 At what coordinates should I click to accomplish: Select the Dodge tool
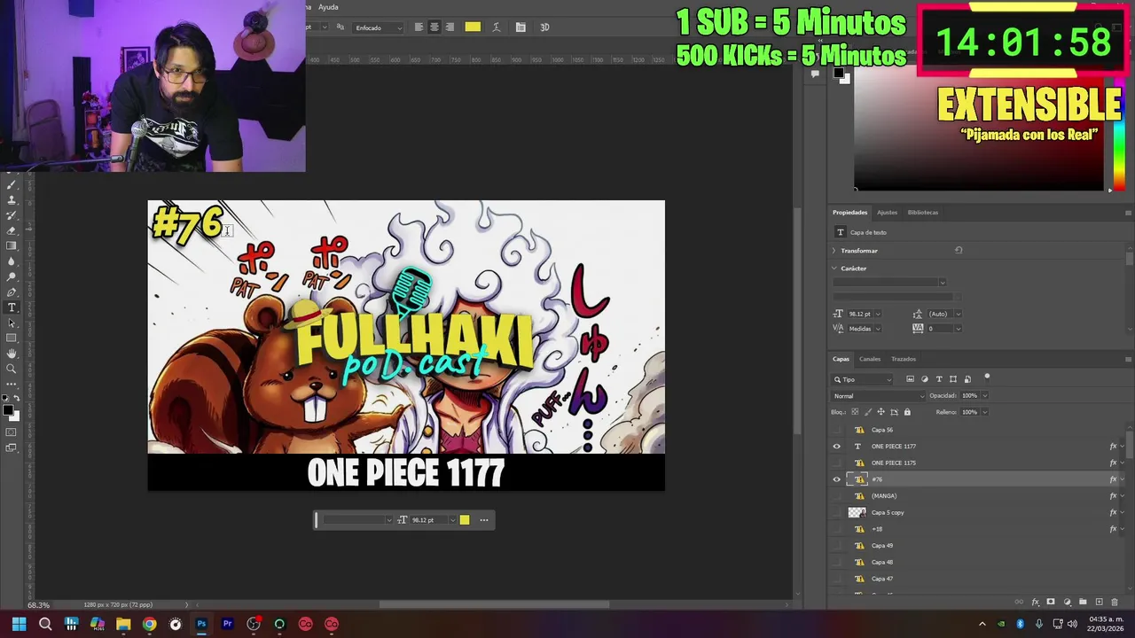12,276
